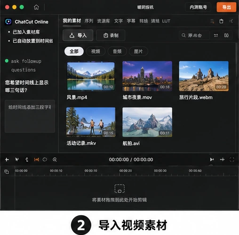Click the orange export button
The image size is (239, 235).
(x=226, y=7)
